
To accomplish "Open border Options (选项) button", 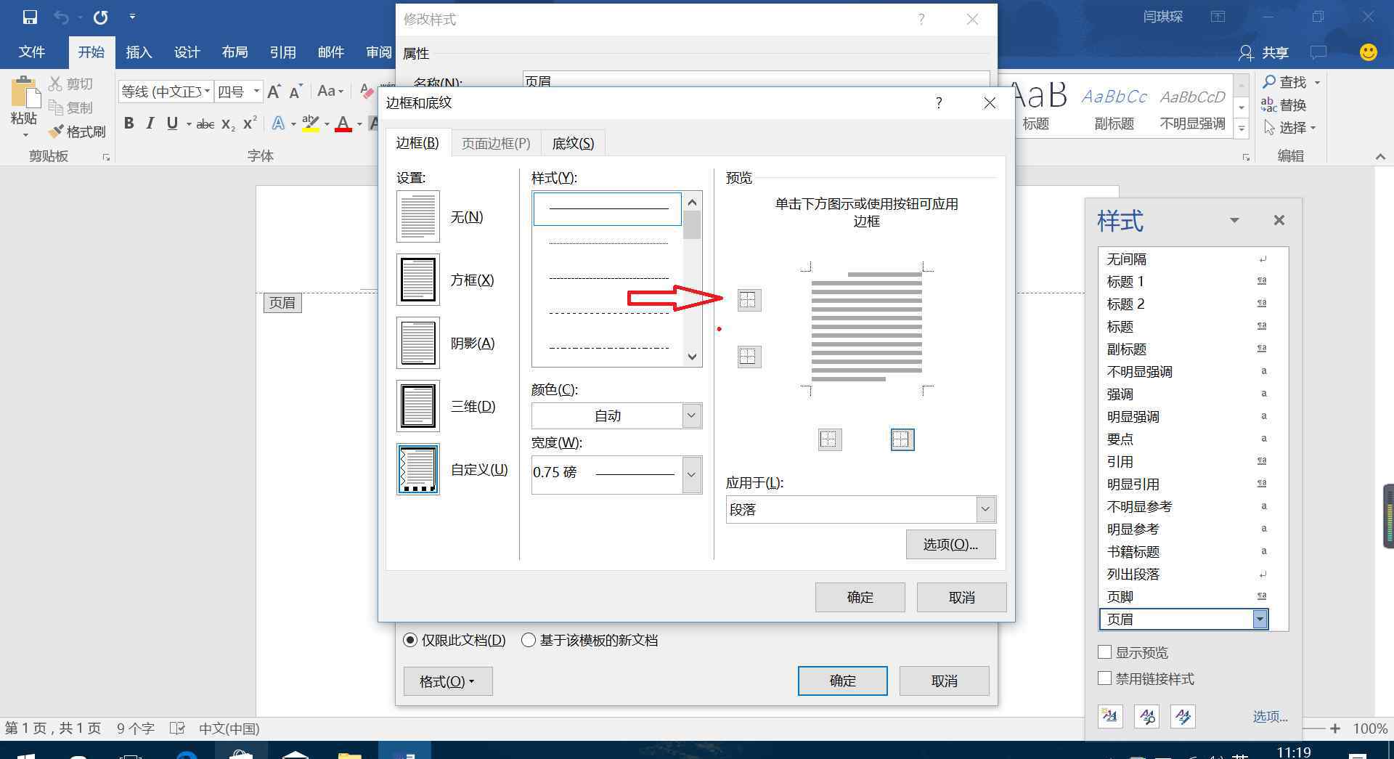I will click(x=950, y=544).
